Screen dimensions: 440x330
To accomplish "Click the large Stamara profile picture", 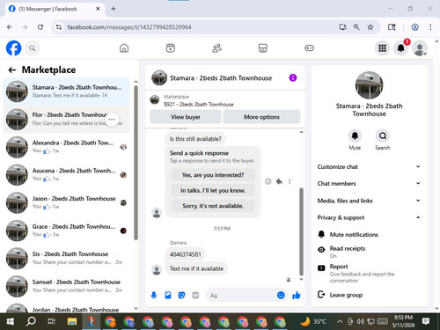I will 369,85.
